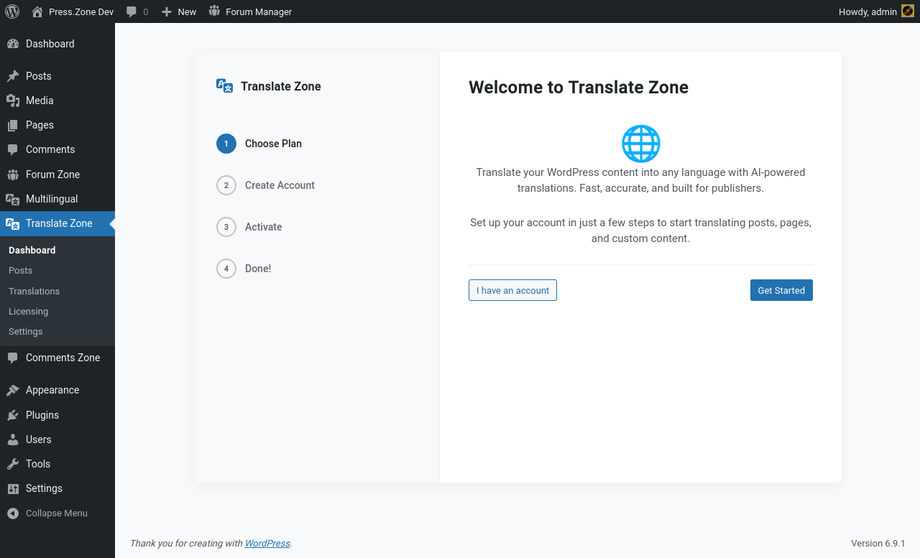Open the Posts submenu under Translate Zone
The image size is (920, 558).
(x=21, y=271)
